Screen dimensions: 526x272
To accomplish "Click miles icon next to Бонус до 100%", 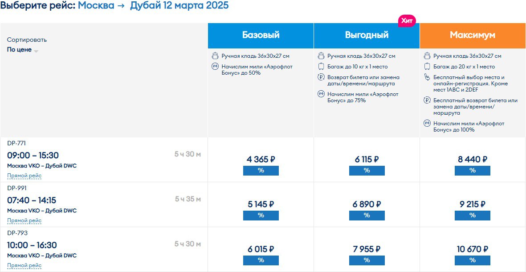I will tap(427, 124).
